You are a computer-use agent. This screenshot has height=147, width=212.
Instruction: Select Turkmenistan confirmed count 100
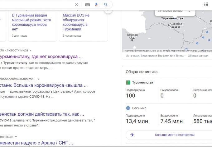pos(130,95)
